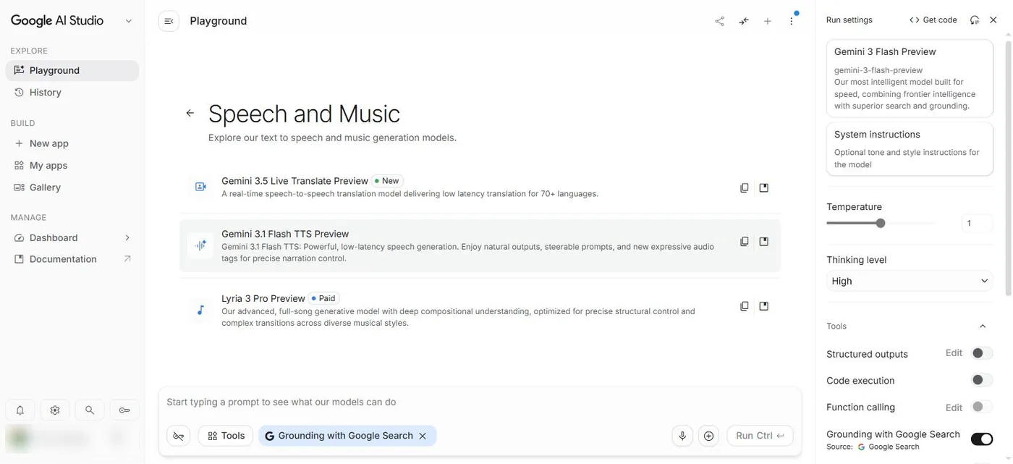Viewport: 1013px width, 464px height.
Task: Select New app in Build section
Action: 72,143
